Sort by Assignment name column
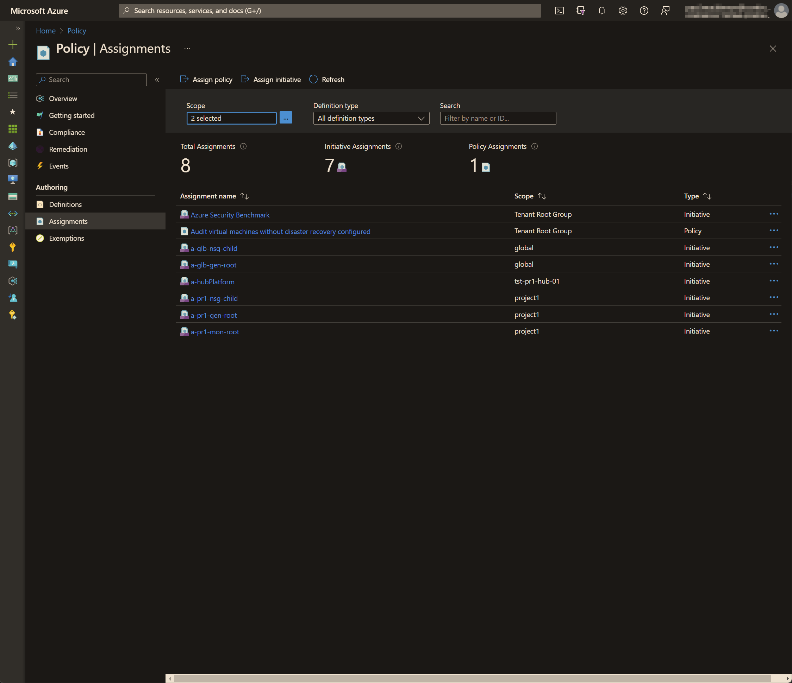The width and height of the screenshot is (792, 683). tap(214, 196)
